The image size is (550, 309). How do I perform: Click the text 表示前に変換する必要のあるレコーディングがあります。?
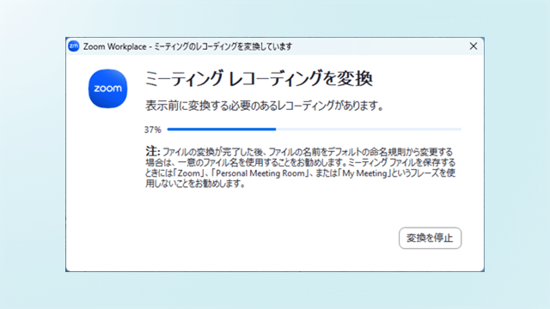[265, 106]
